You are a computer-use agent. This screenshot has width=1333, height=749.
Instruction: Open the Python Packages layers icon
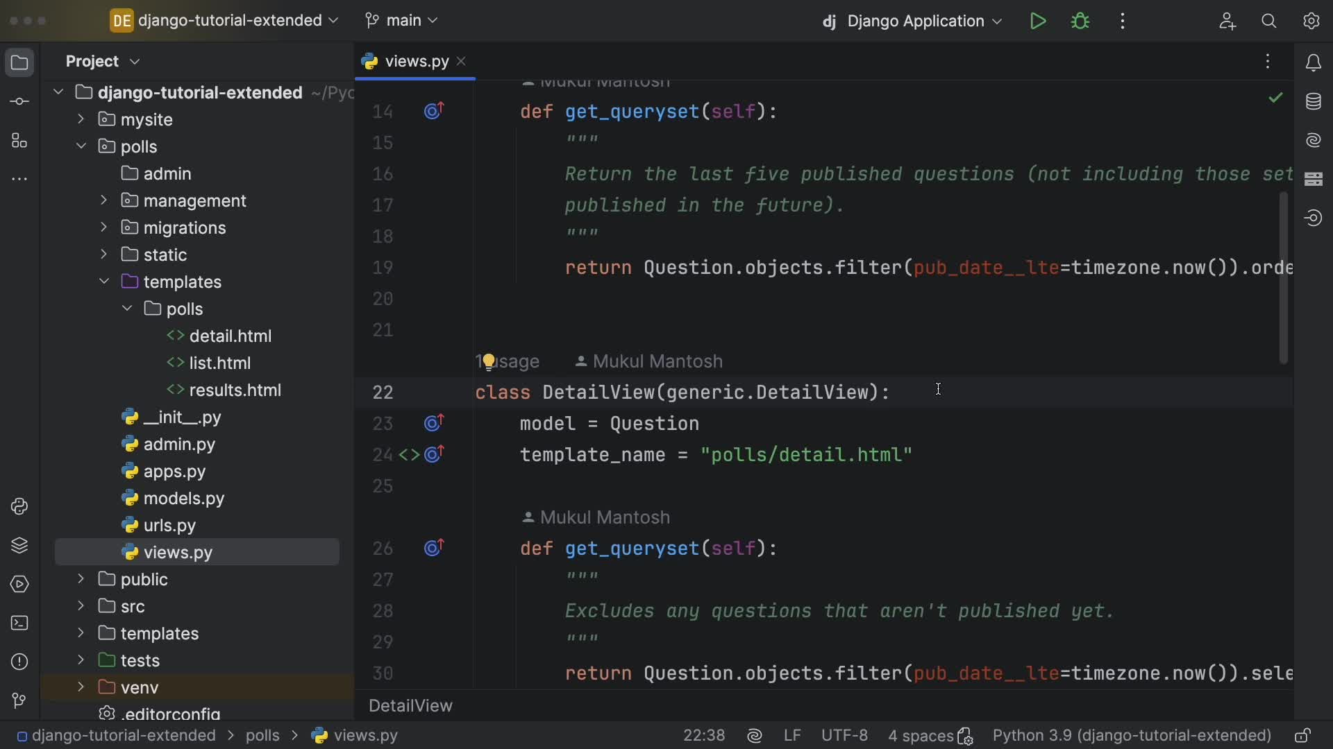pos(19,546)
